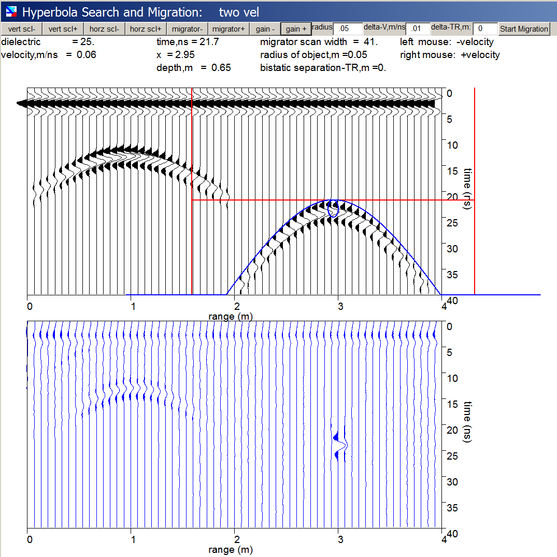Click the x = 2.95 readout
Image resolution: width=557 pixels, height=557 pixels.
pyautogui.click(x=176, y=55)
